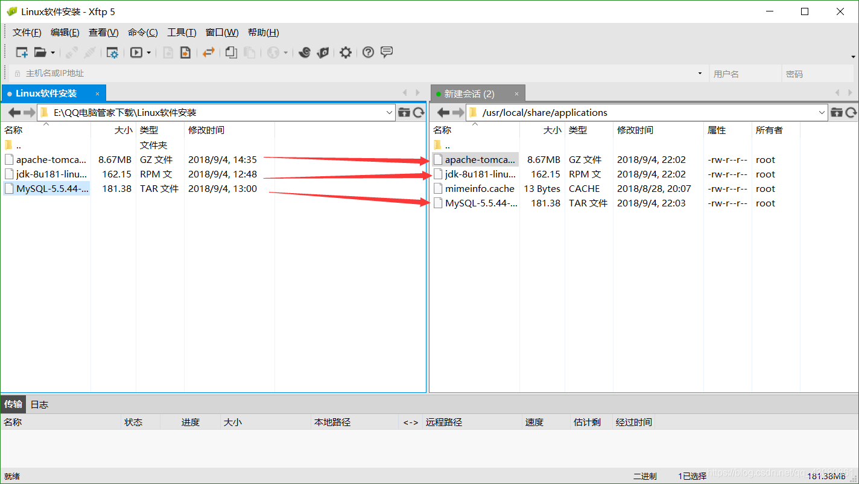Open the 查看(V) menu
The image size is (859, 484).
(104, 33)
